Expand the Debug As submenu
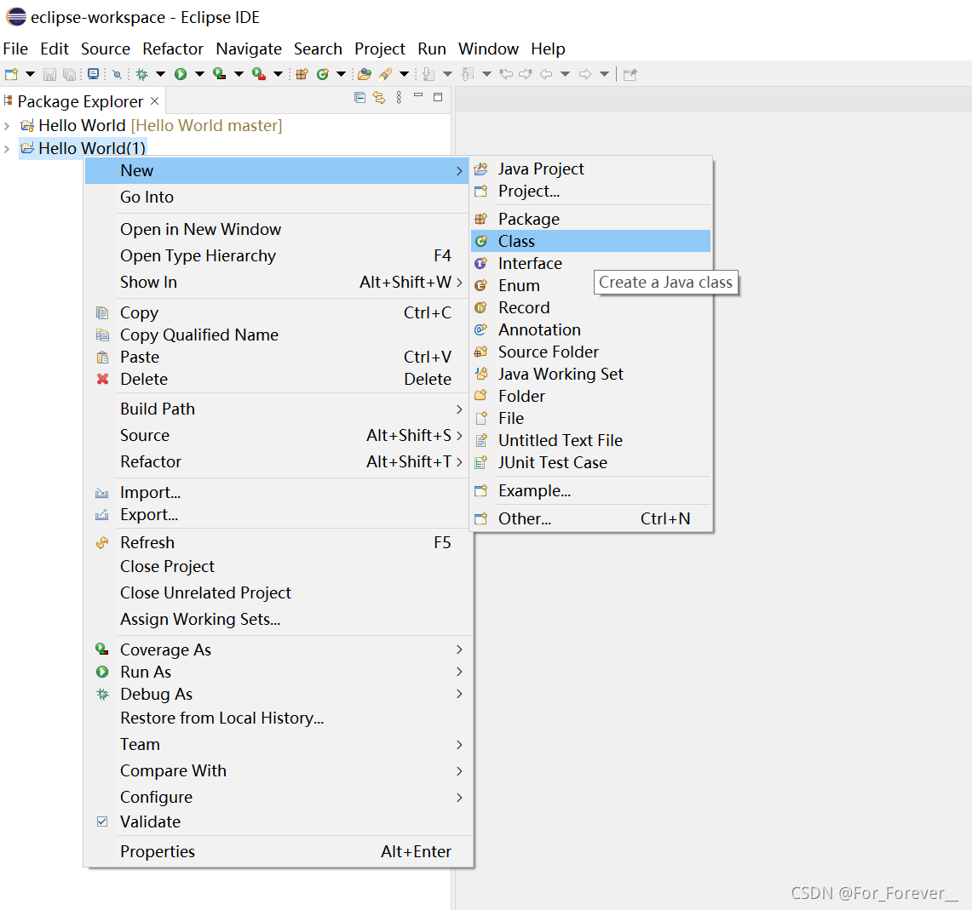This screenshot has height=910, width=972. (x=278, y=695)
